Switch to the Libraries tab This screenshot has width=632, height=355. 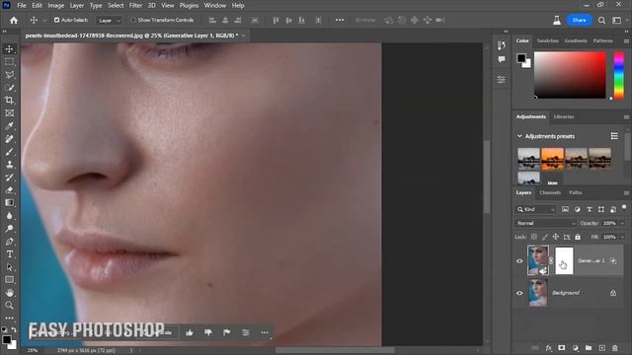click(x=564, y=116)
